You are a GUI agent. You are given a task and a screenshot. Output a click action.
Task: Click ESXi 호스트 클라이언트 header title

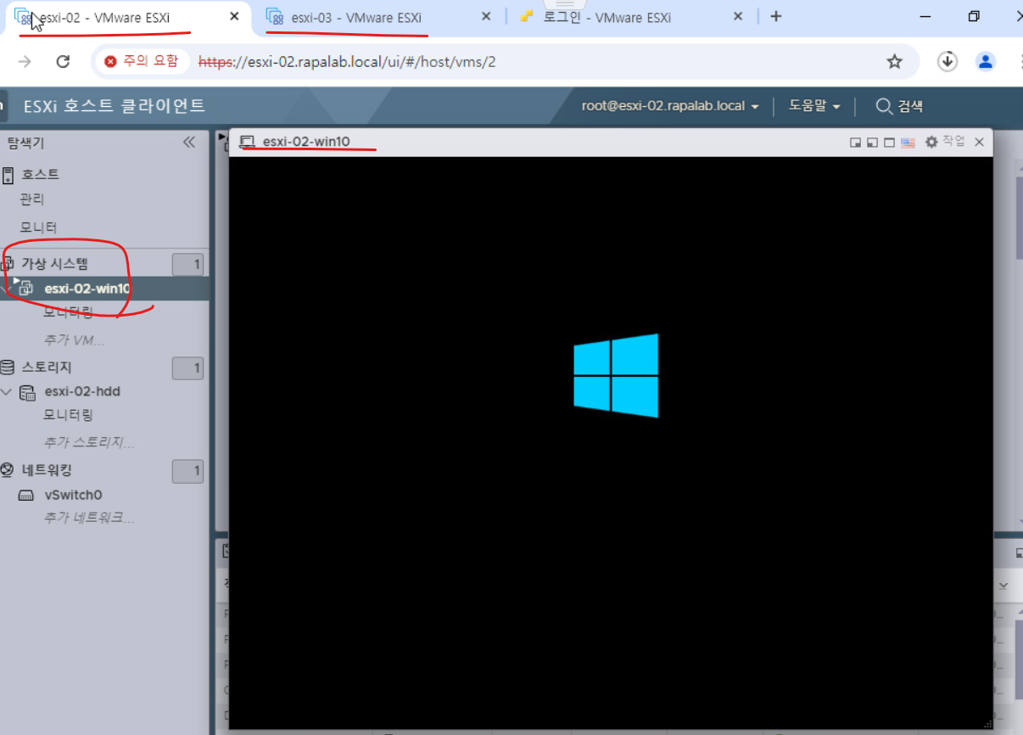[x=115, y=106]
